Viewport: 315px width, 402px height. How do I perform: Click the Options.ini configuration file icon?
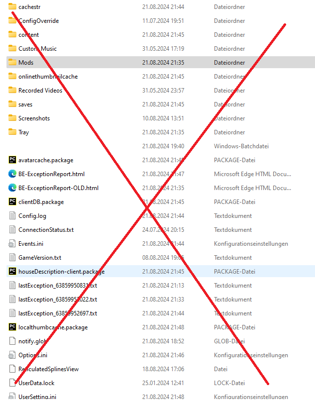click(12, 355)
